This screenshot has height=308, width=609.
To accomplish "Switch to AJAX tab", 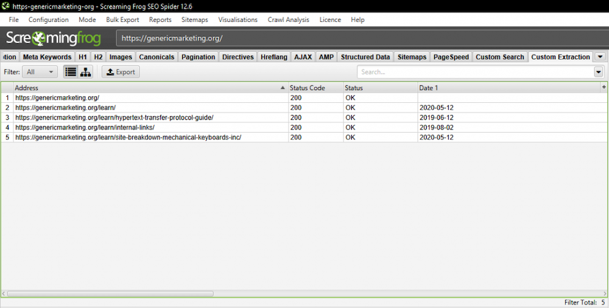I will (x=303, y=57).
